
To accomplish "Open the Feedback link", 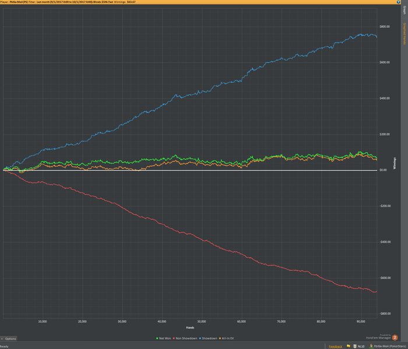I will [335, 347].
